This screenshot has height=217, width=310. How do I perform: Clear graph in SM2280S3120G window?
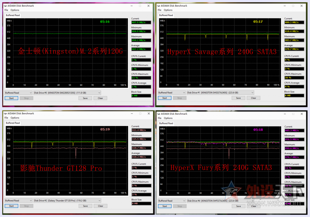100,98
